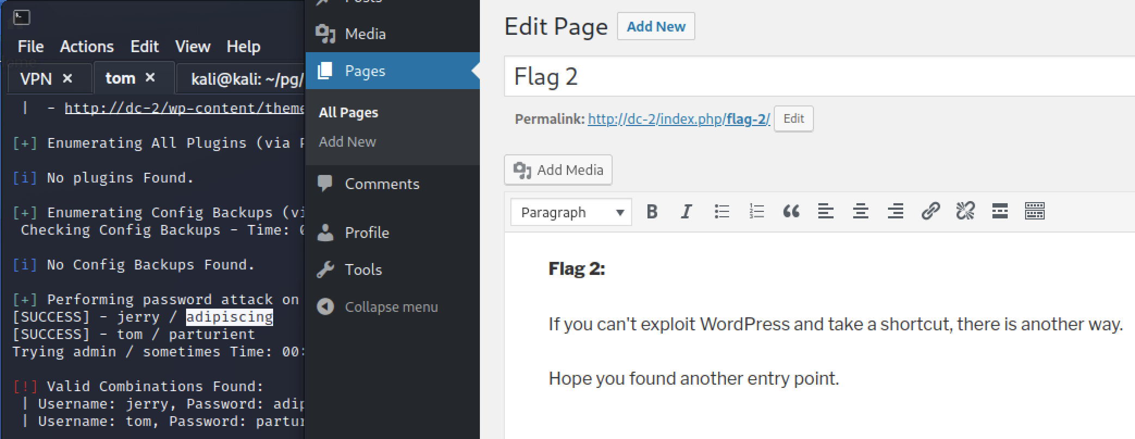Click the Flag 2 title field
Viewport: 1135px width, 439px height.
pyautogui.click(x=819, y=77)
